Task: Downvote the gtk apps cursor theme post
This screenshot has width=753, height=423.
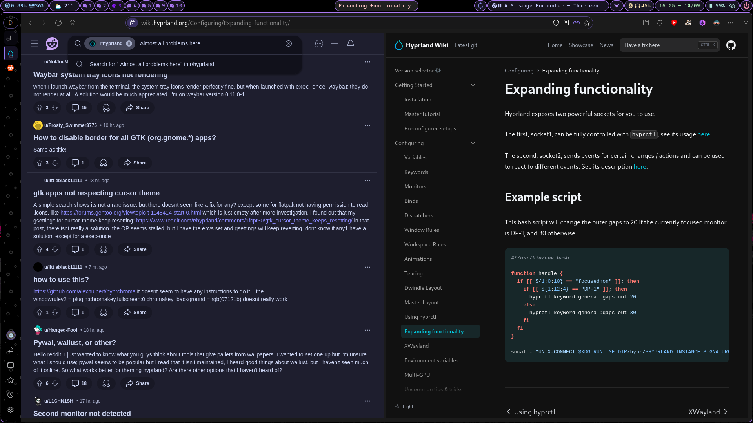Action: (55, 249)
